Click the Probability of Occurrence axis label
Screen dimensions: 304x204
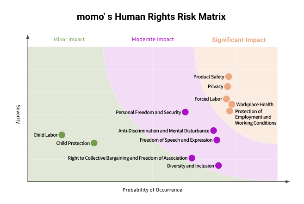149,190
